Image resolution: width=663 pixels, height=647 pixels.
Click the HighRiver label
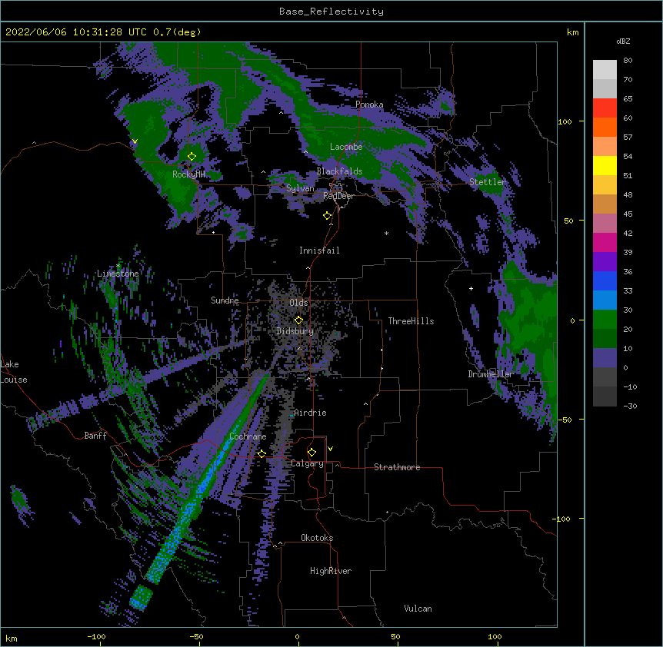pyautogui.click(x=331, y=571)
